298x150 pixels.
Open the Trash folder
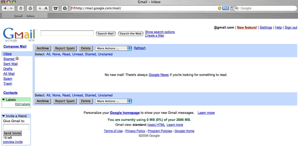(x=8, y=83)
